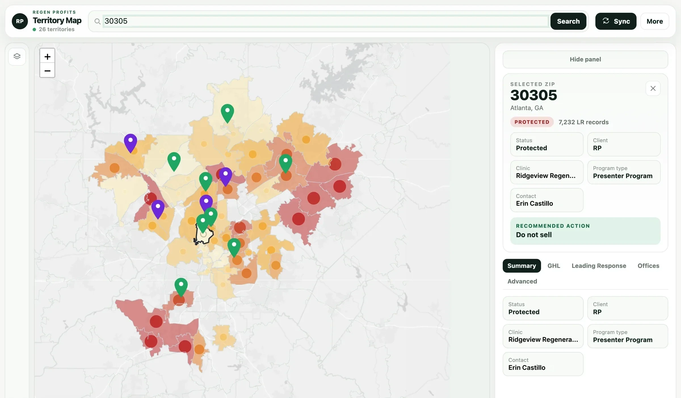Image resolution: width=681 pixels, height=398 pixels.
Task: Open the Advanced tab
Action: [522, 281]
